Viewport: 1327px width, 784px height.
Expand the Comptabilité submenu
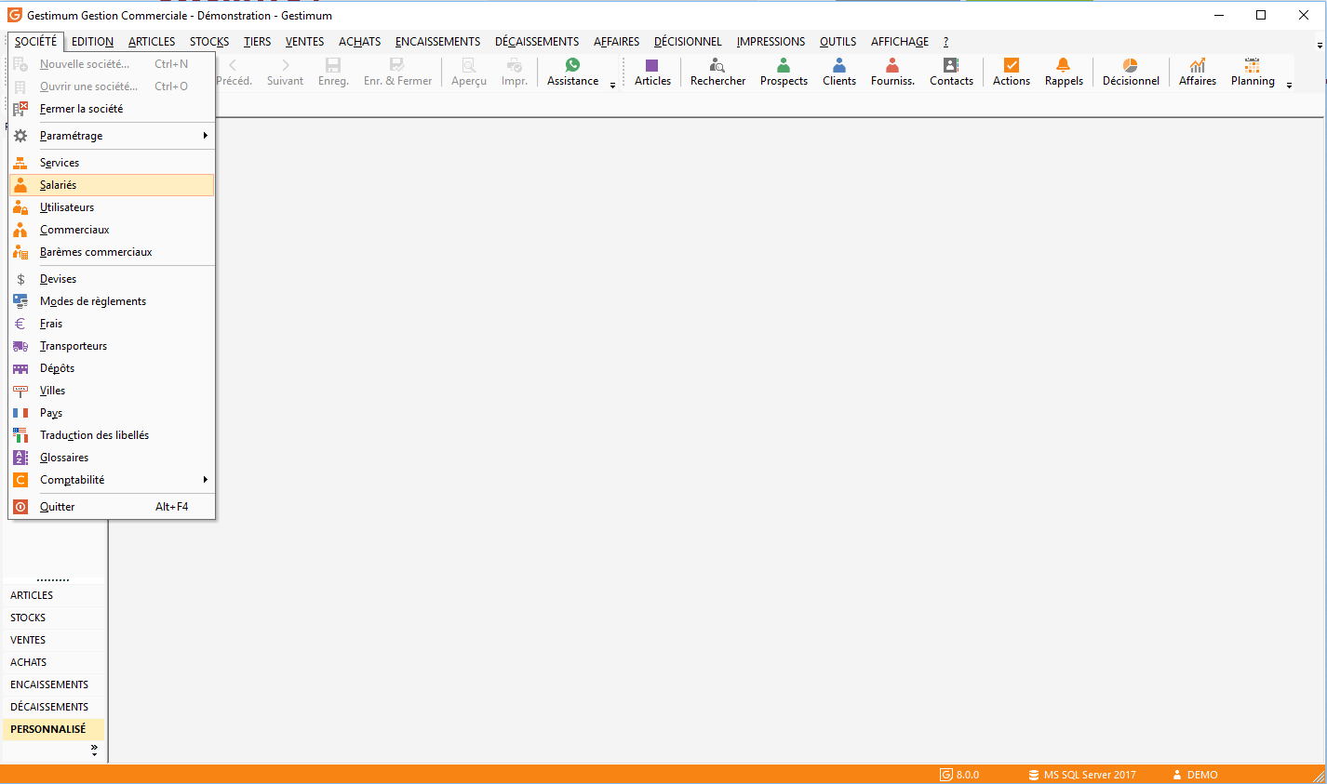pos(112,480)
